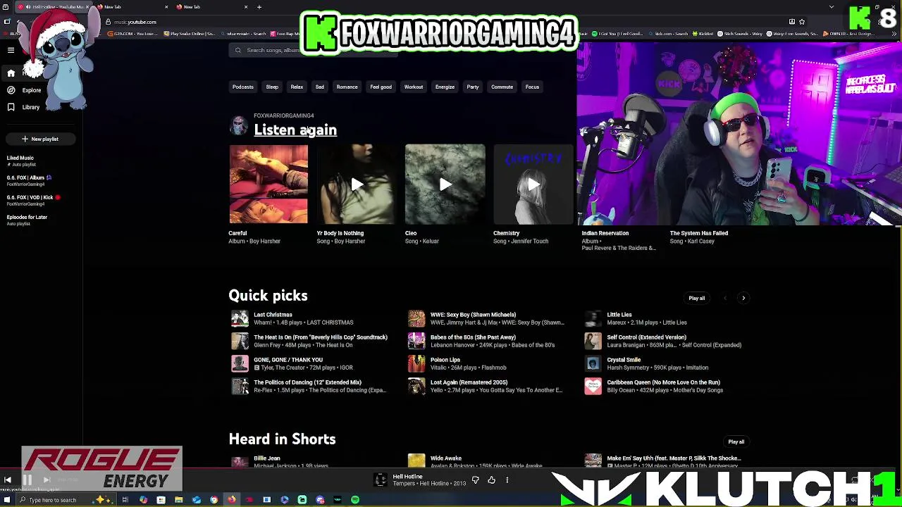
Task: Play the Cleo song thumbnail
Action: [445, 184]
